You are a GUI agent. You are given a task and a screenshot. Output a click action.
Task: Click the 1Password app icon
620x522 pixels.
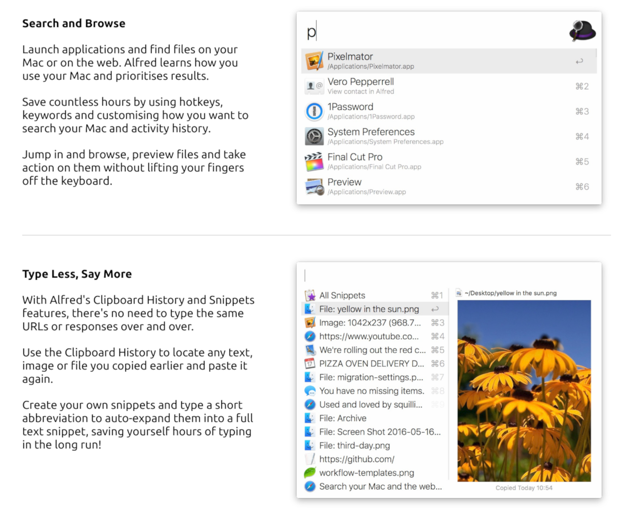point(314,111)
